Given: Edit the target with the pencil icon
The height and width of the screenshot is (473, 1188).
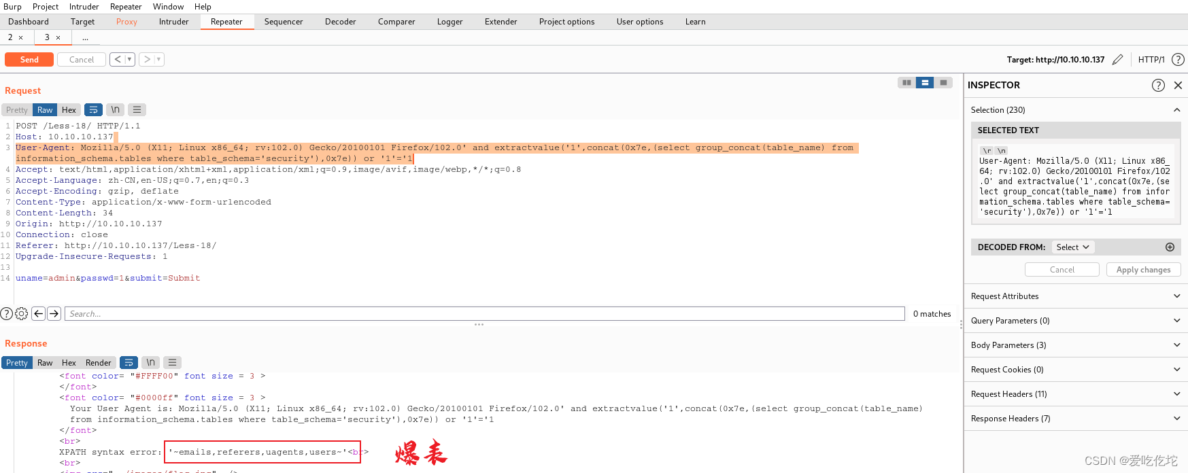Looking at the screenshot, I should click(1117, 60).
